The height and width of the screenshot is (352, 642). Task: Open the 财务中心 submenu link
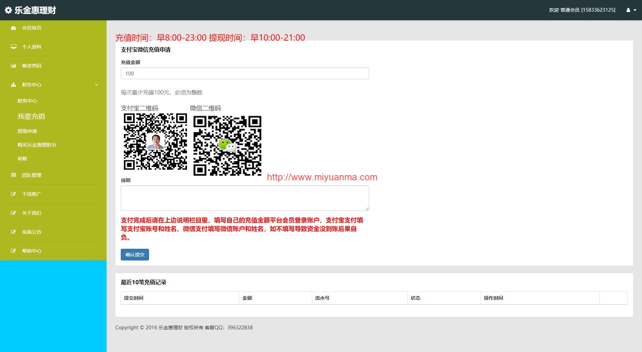[27, 101]
